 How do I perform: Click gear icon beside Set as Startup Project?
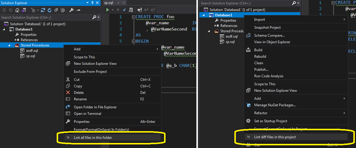248,121
